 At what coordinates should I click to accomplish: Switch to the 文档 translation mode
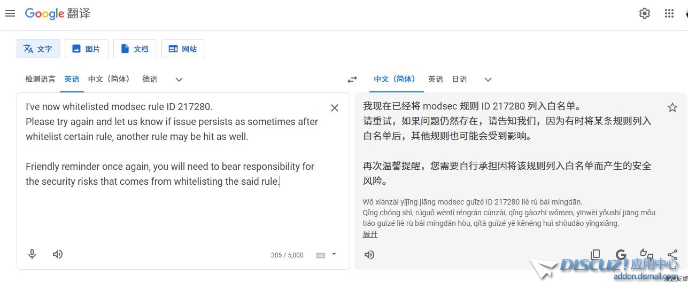click(135, 49)
